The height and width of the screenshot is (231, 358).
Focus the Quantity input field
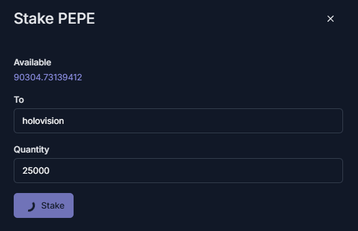click(x=178, y=171)
